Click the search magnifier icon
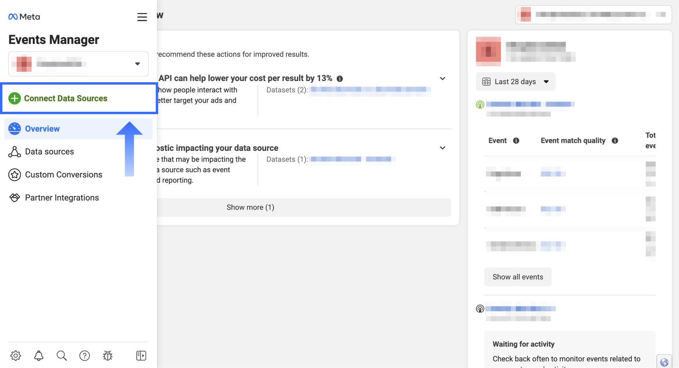This screenshot has width=679, height=368. coord(62,356)
